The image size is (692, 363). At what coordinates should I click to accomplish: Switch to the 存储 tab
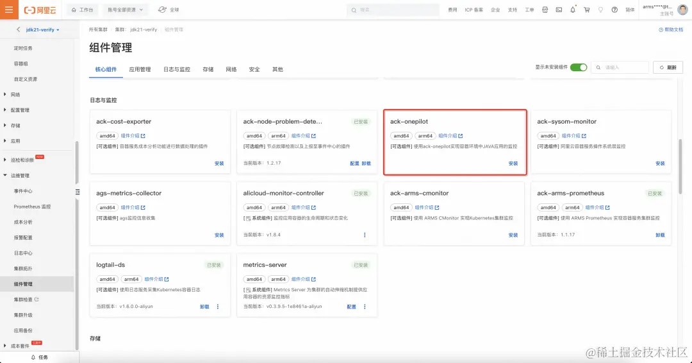(x=208, y=69)
